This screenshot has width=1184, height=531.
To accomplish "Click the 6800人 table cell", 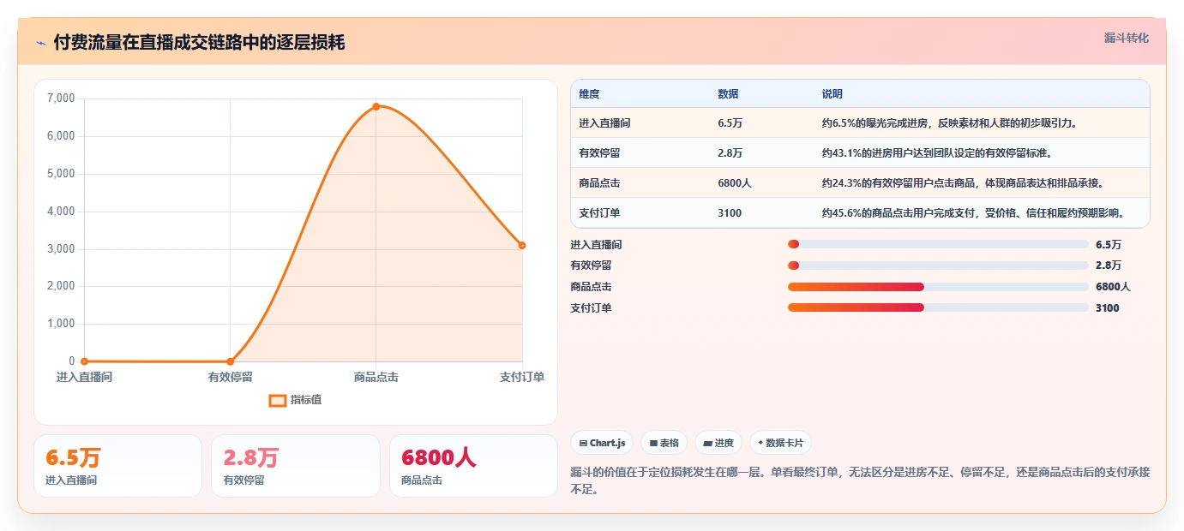I will (x=735, y=183).
